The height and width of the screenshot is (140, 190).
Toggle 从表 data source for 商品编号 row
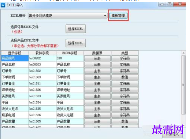click(x=98, y=58)
